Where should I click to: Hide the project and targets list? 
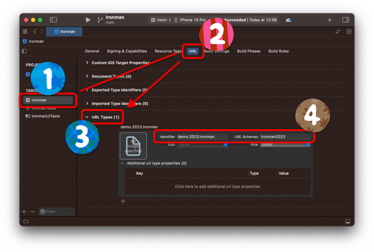tap(24, 51)
